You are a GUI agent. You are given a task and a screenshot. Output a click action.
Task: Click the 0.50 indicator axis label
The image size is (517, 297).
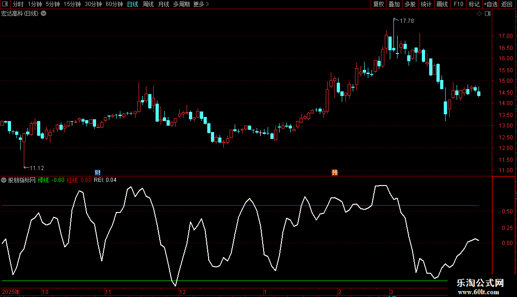point(507,212)
